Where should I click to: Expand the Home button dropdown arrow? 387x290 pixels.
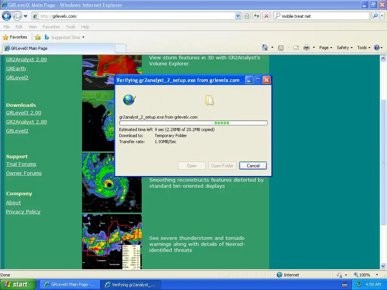272,48
